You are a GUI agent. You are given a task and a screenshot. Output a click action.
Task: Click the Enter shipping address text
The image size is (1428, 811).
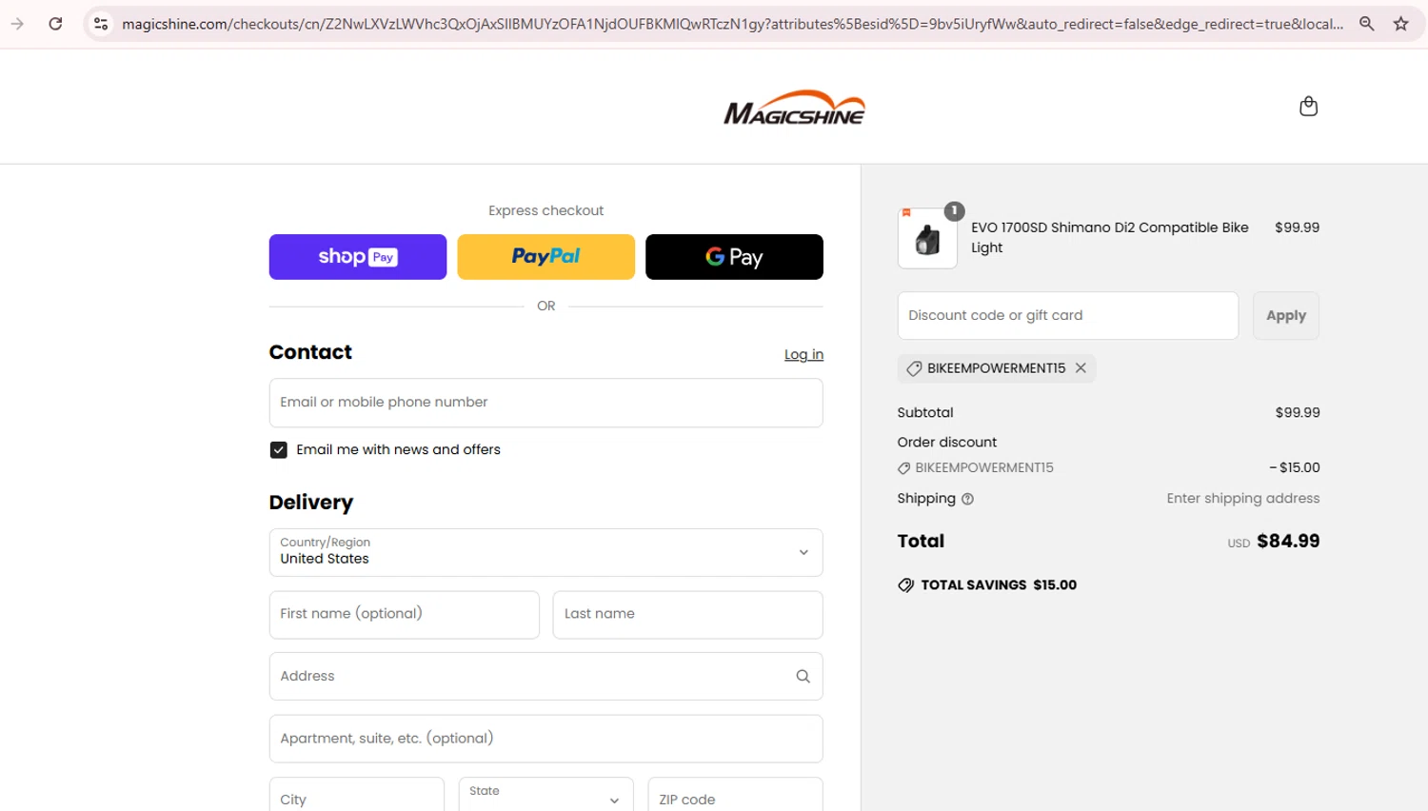[x=1243, y=499]
